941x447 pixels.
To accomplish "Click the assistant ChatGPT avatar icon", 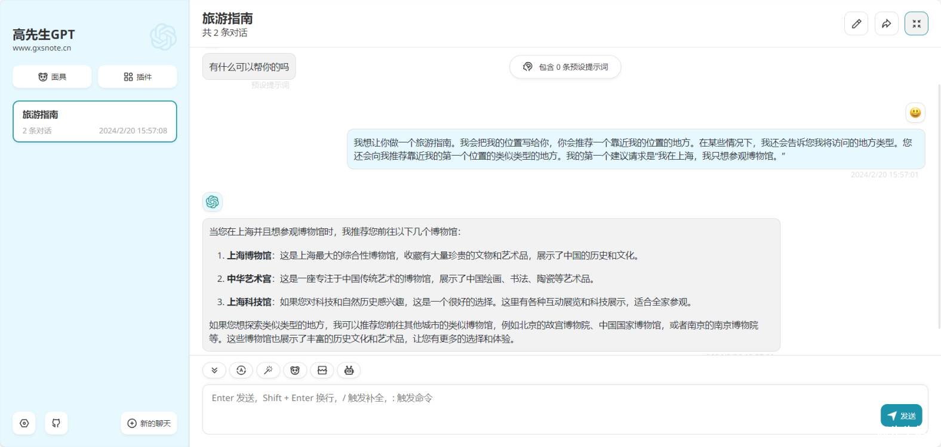I will (213, 202).
